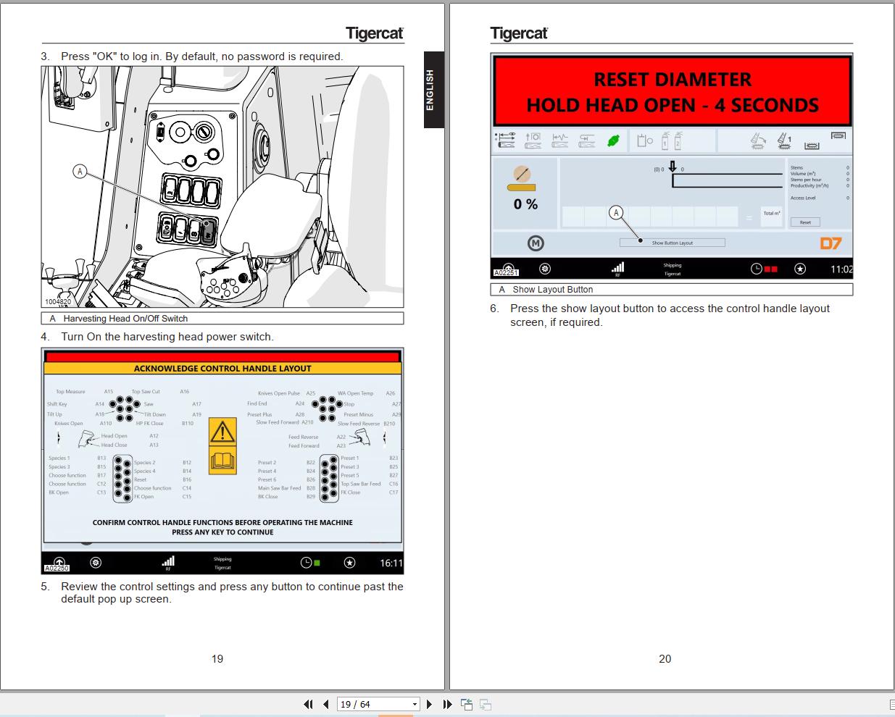Click the 0 % diameter reading
This screenshot has height=717, width=895.
[525, 204]
